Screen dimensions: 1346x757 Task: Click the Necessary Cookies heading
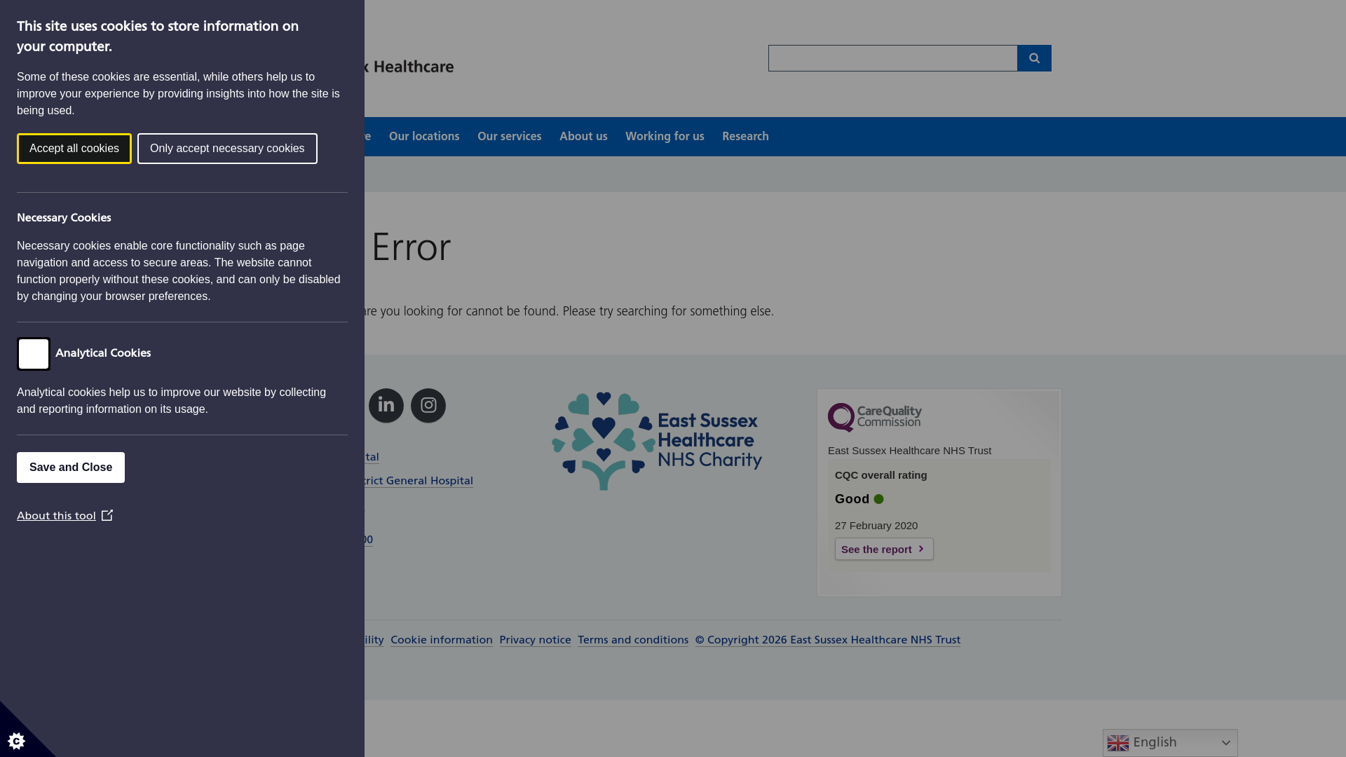pyautogui.click(x=64, y=218)
